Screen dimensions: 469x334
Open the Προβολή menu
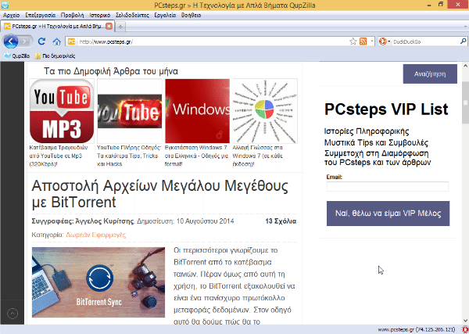(x=73, y=15)
